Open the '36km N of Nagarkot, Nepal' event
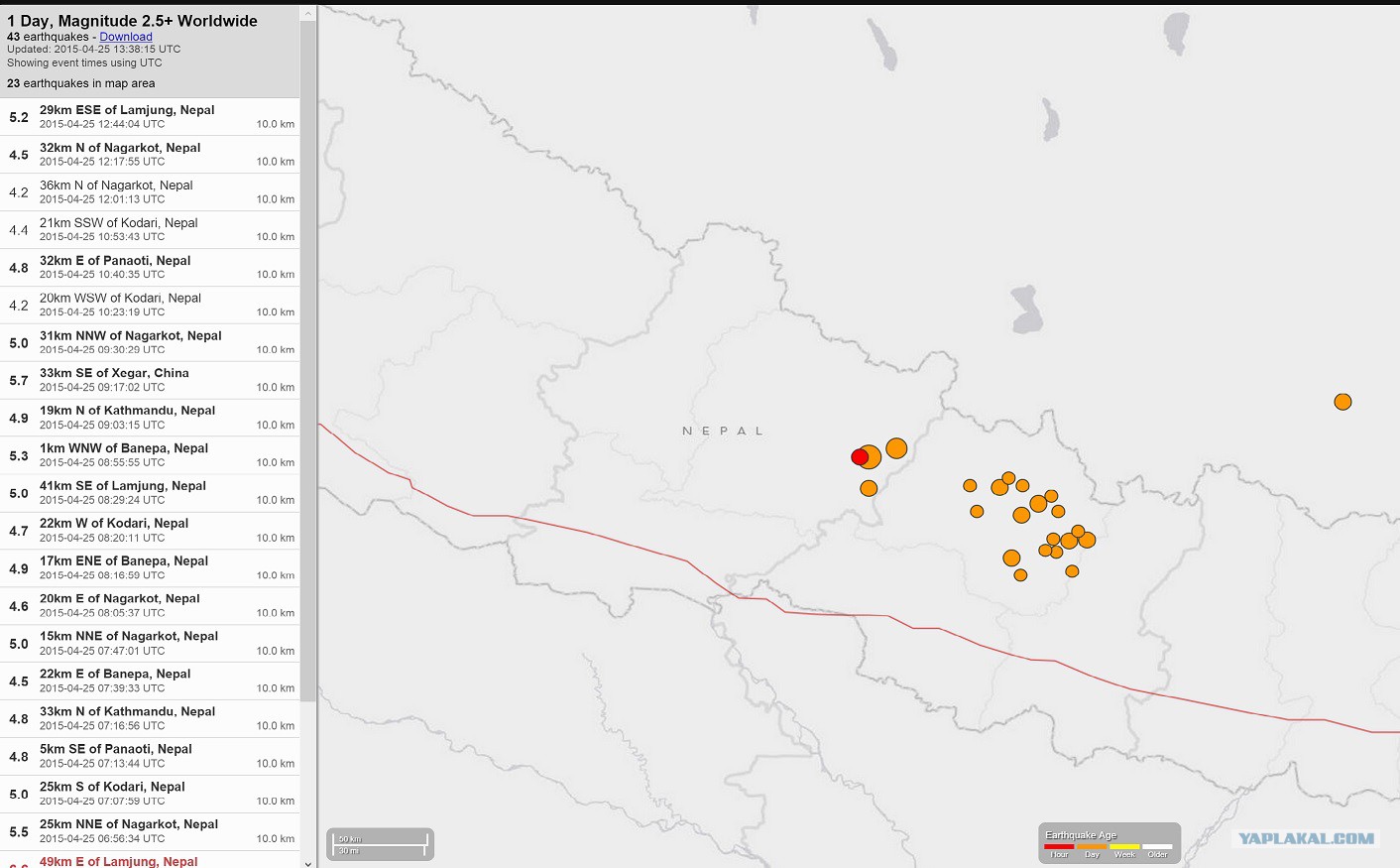This screenshot has width=1400, height=868. (x=150, y=192)
